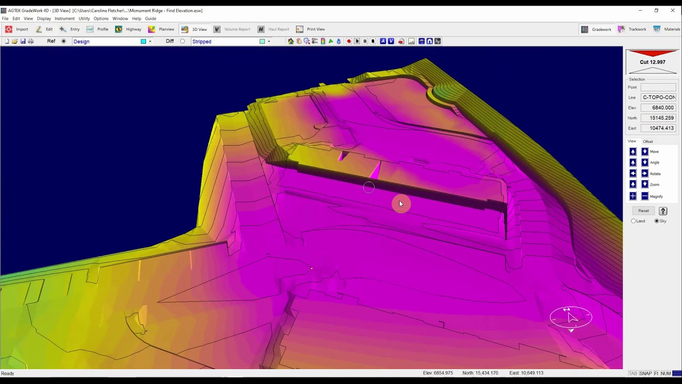Switch to the Offset tab
The width and height of the screenshot is (682, 384).
click(x=648, y=141)
